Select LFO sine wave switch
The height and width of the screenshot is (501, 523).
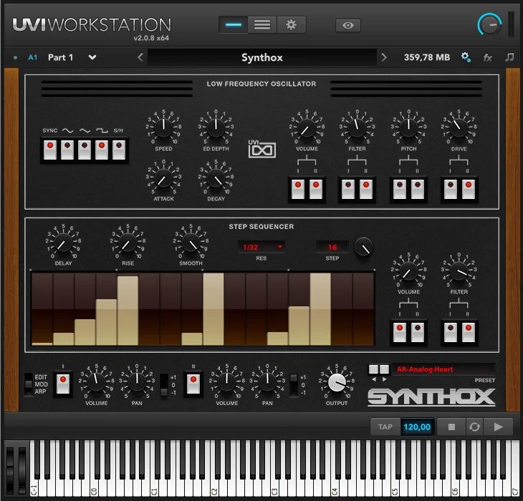(x=67, y=150)
